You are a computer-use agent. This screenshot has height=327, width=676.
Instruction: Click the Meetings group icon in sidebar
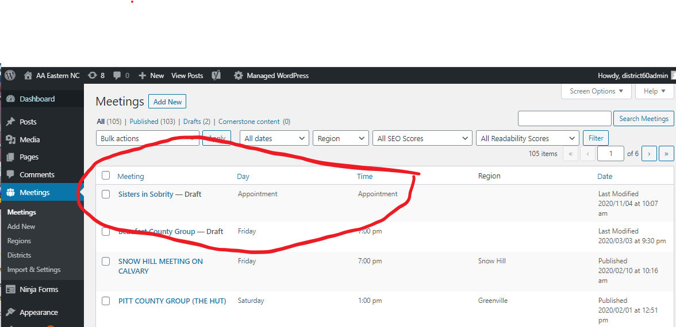[11, 193]
